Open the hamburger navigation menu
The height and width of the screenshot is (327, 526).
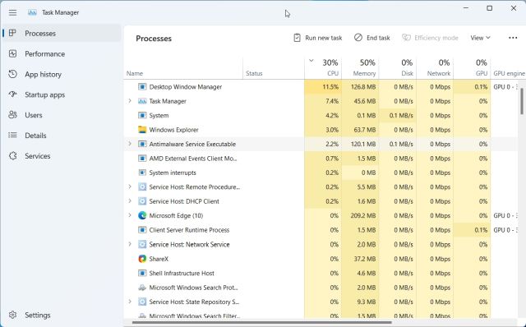[13, 13]
